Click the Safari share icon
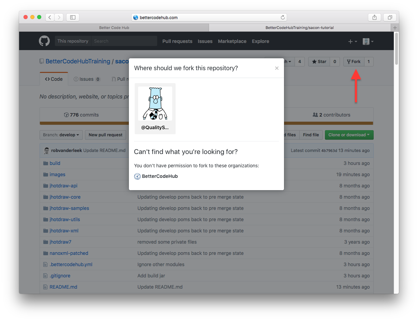418x321 pixels. (374, 17)
